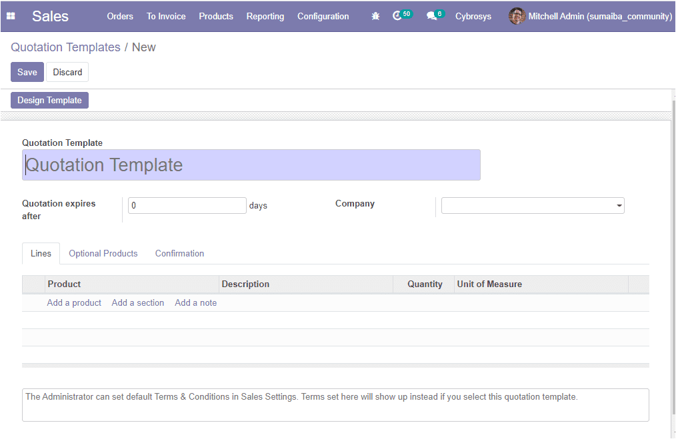676x439 pixels.
Task: Open the Cybrosys company switcher
Action: (473, 16)
